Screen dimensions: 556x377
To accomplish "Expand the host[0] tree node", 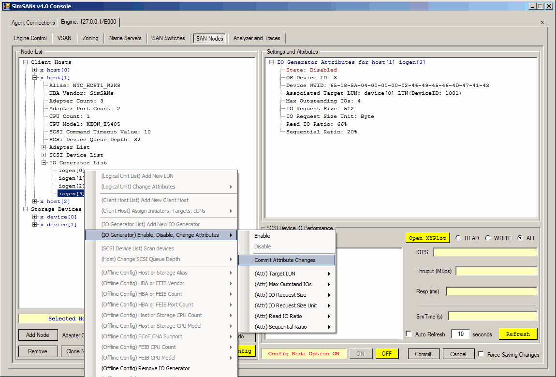I will pos(35,70).
